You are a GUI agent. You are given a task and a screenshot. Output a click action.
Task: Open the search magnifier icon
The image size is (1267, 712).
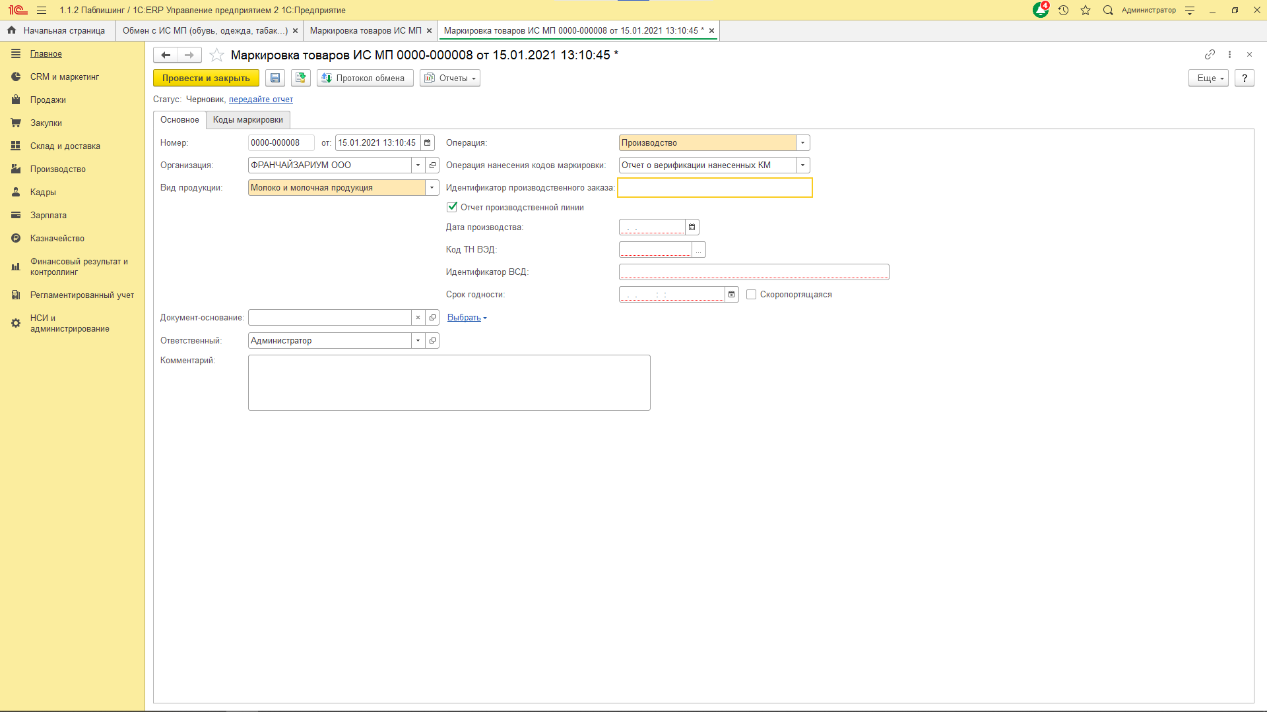click(1108, 10)
